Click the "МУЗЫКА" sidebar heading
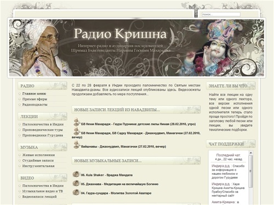274x205 pixels. point(42,147)
